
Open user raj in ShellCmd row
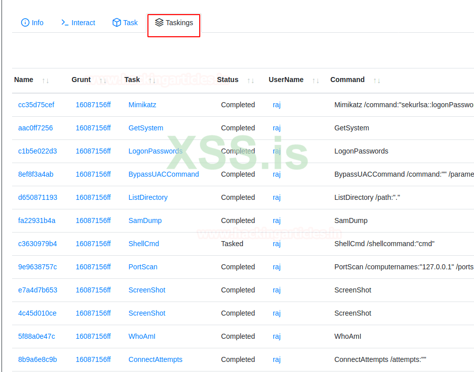tap(277, 244)
